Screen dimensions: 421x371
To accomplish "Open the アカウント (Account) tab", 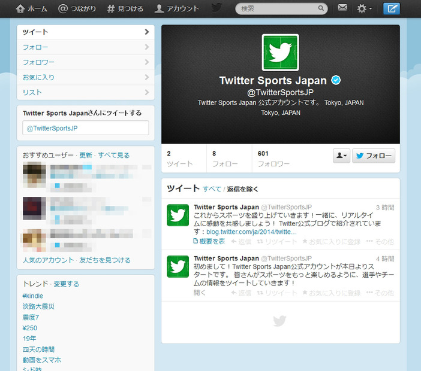I will coord(177,8).
